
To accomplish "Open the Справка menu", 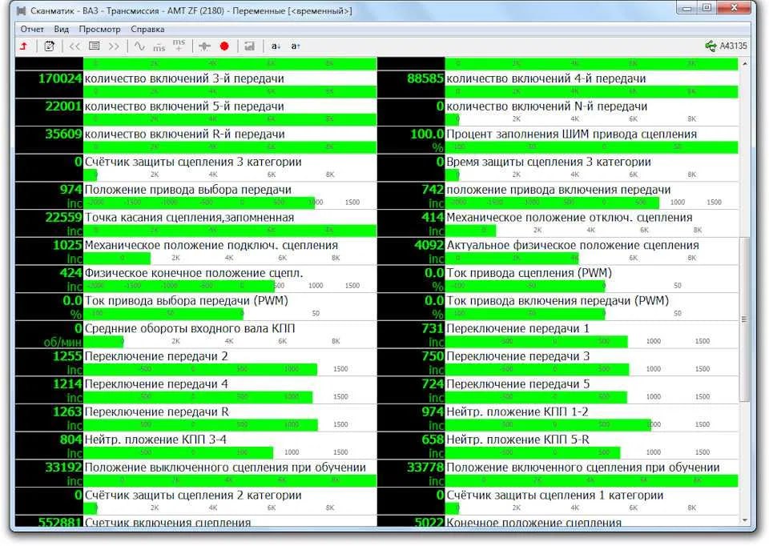I will (x=147, y=29).
